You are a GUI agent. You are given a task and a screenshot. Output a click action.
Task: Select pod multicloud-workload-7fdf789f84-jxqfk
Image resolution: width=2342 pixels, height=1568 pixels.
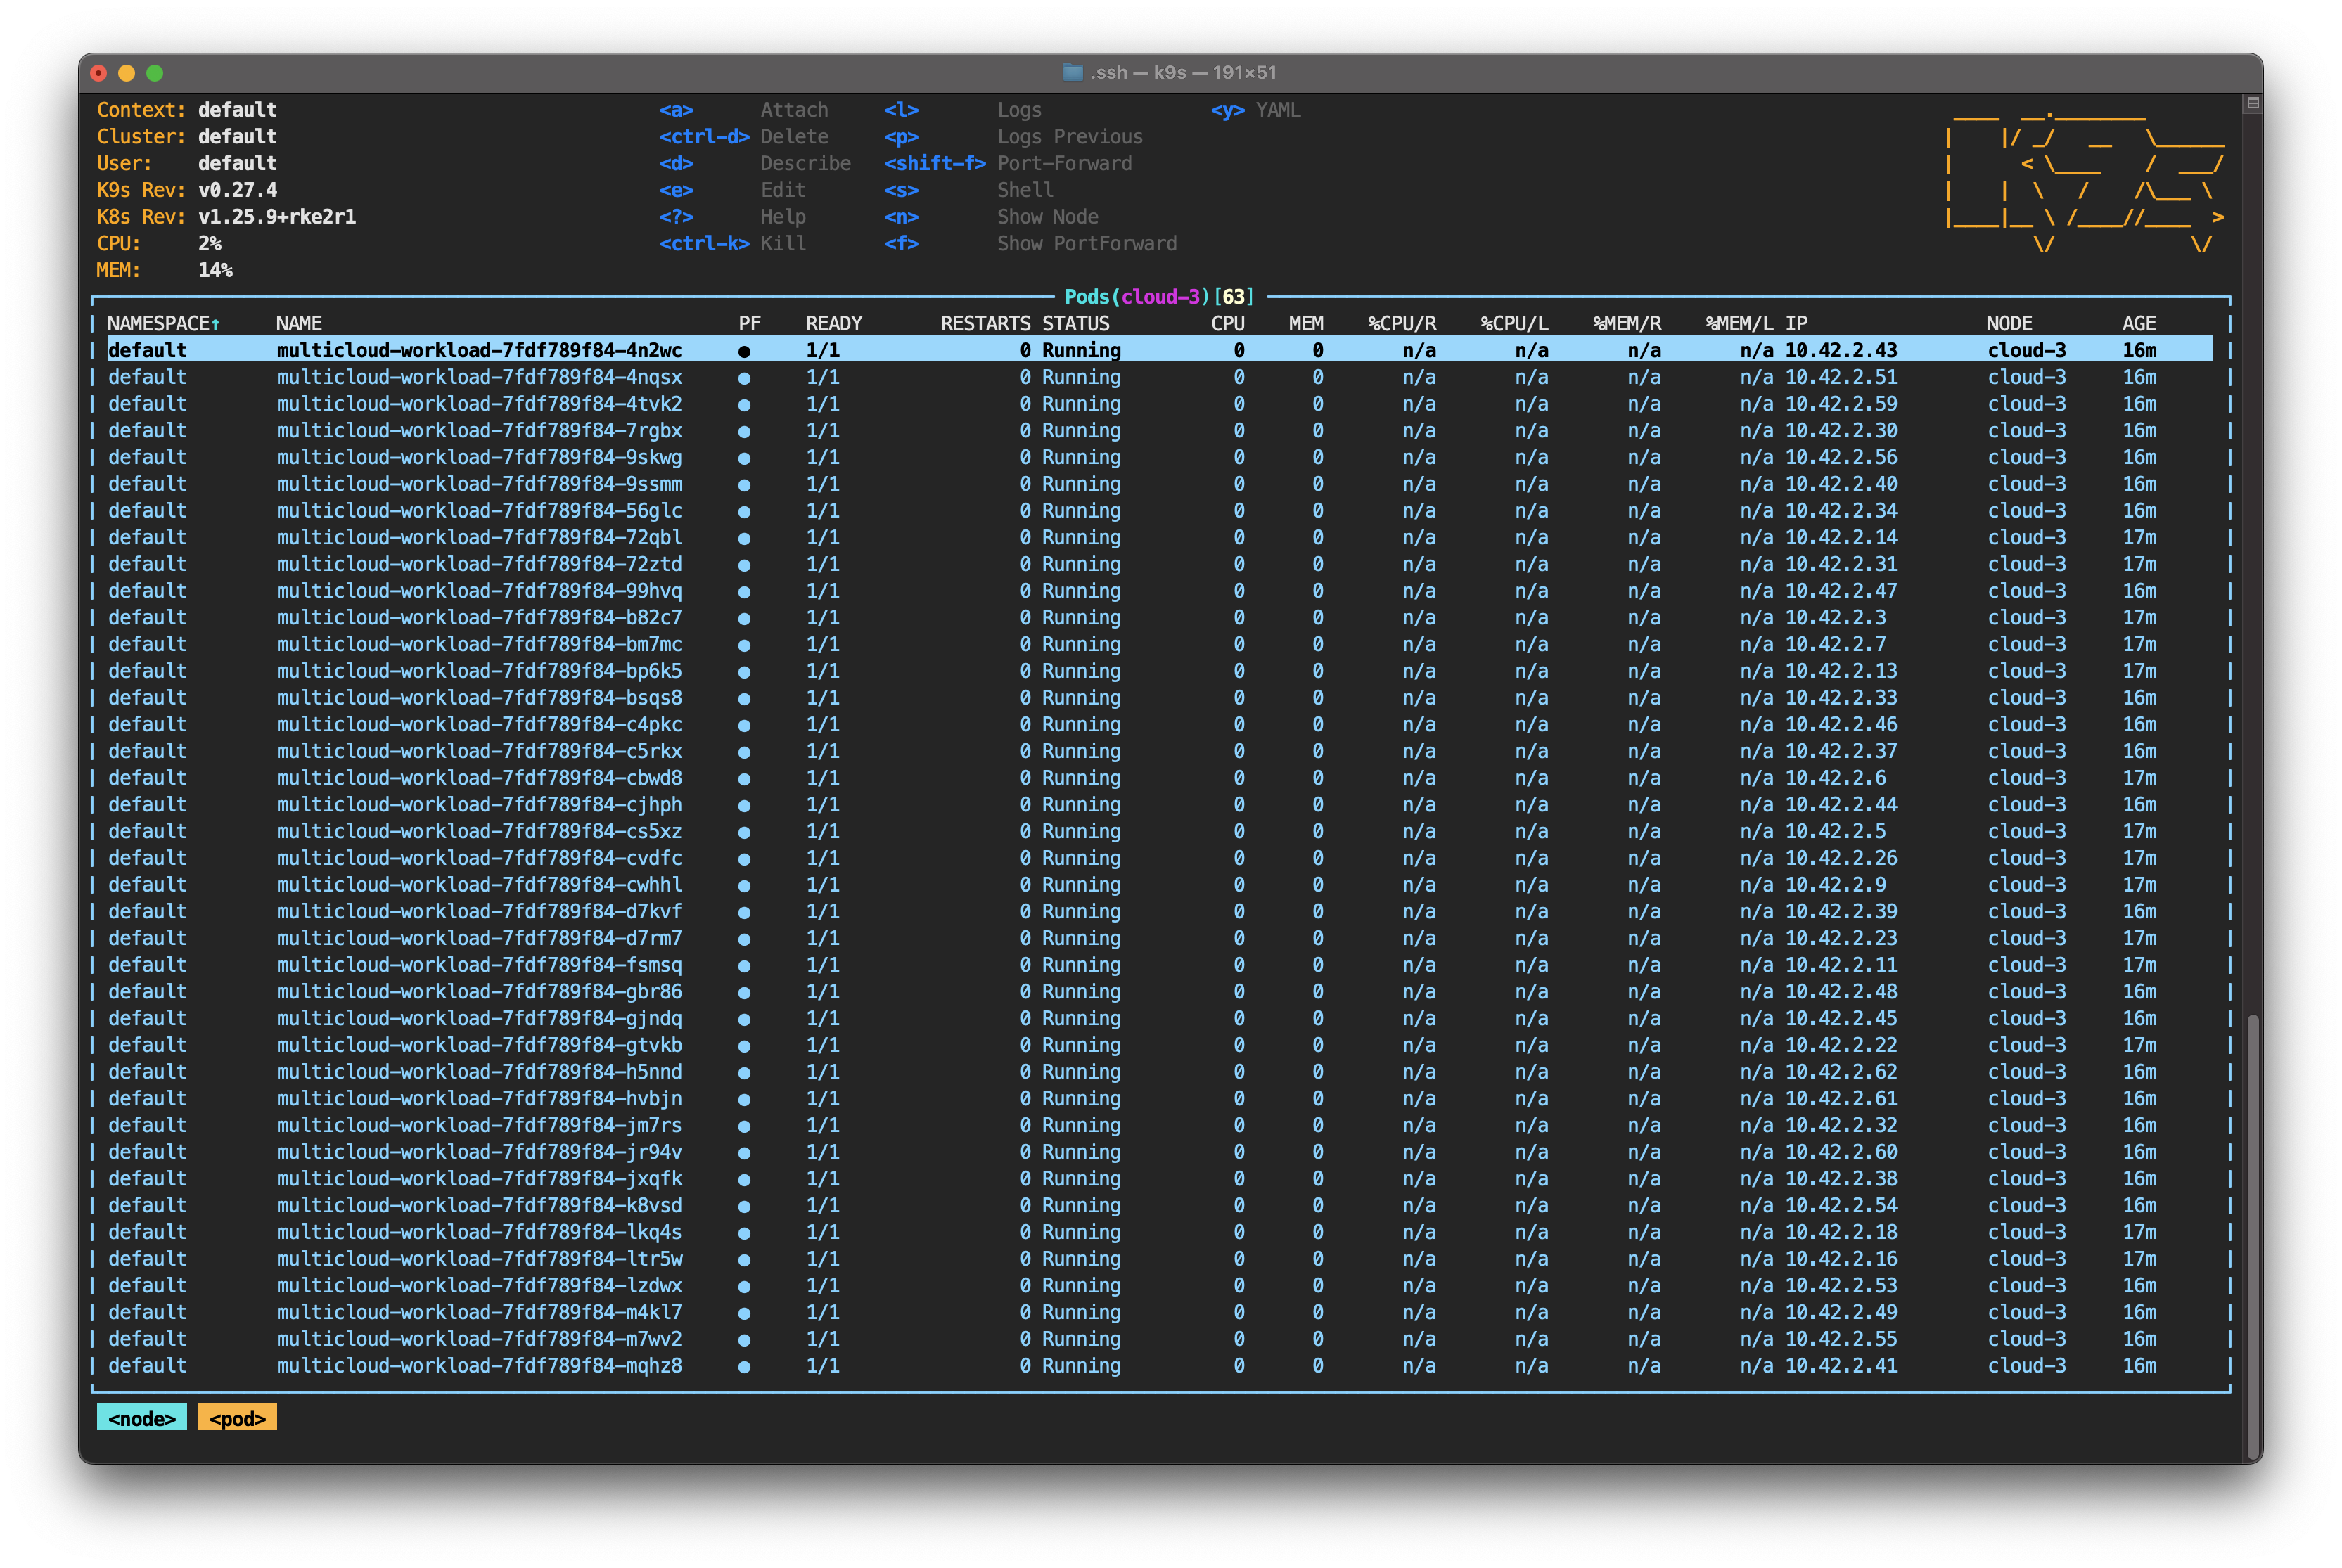point(1160,1179)
